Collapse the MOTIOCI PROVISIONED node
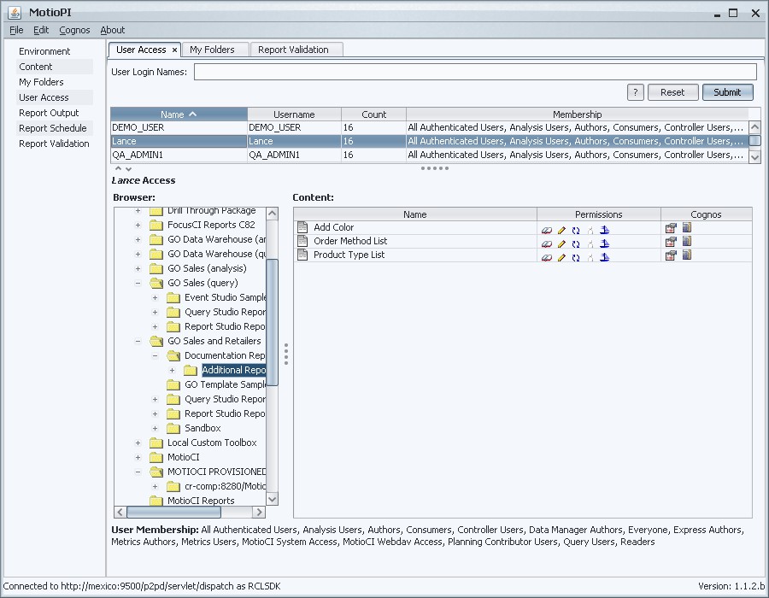Viewport: 769px width, 598px height. pyautogui.click(x=138, y=472)
